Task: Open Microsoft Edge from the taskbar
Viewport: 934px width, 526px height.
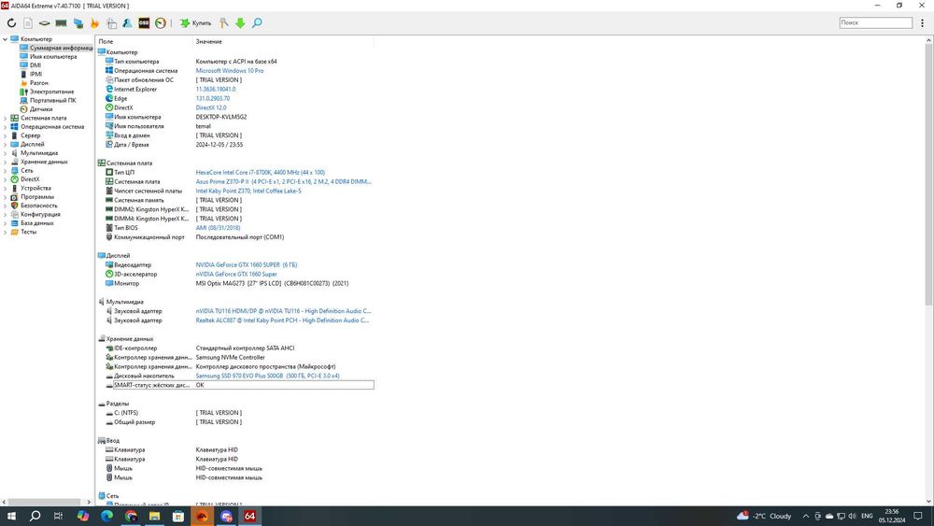Action: pos(106,516)
